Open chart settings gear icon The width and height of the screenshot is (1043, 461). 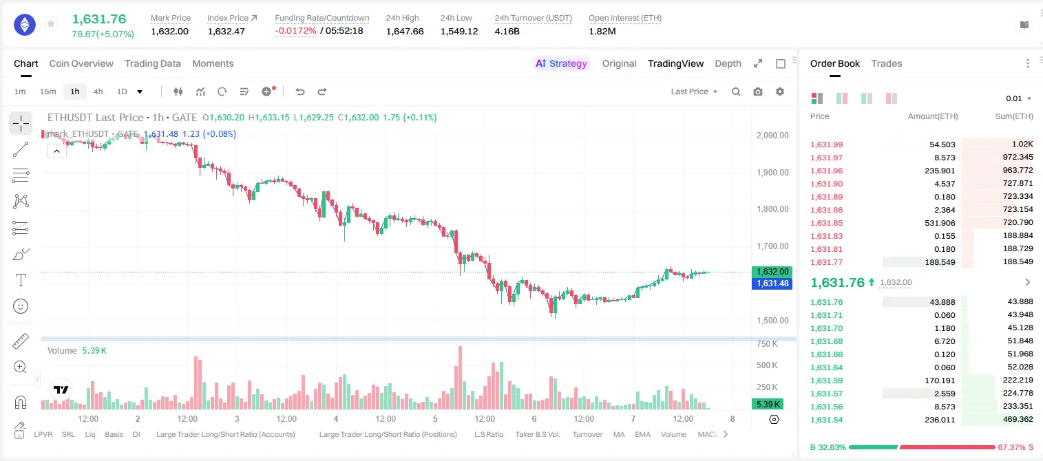(x=780, y=92)
